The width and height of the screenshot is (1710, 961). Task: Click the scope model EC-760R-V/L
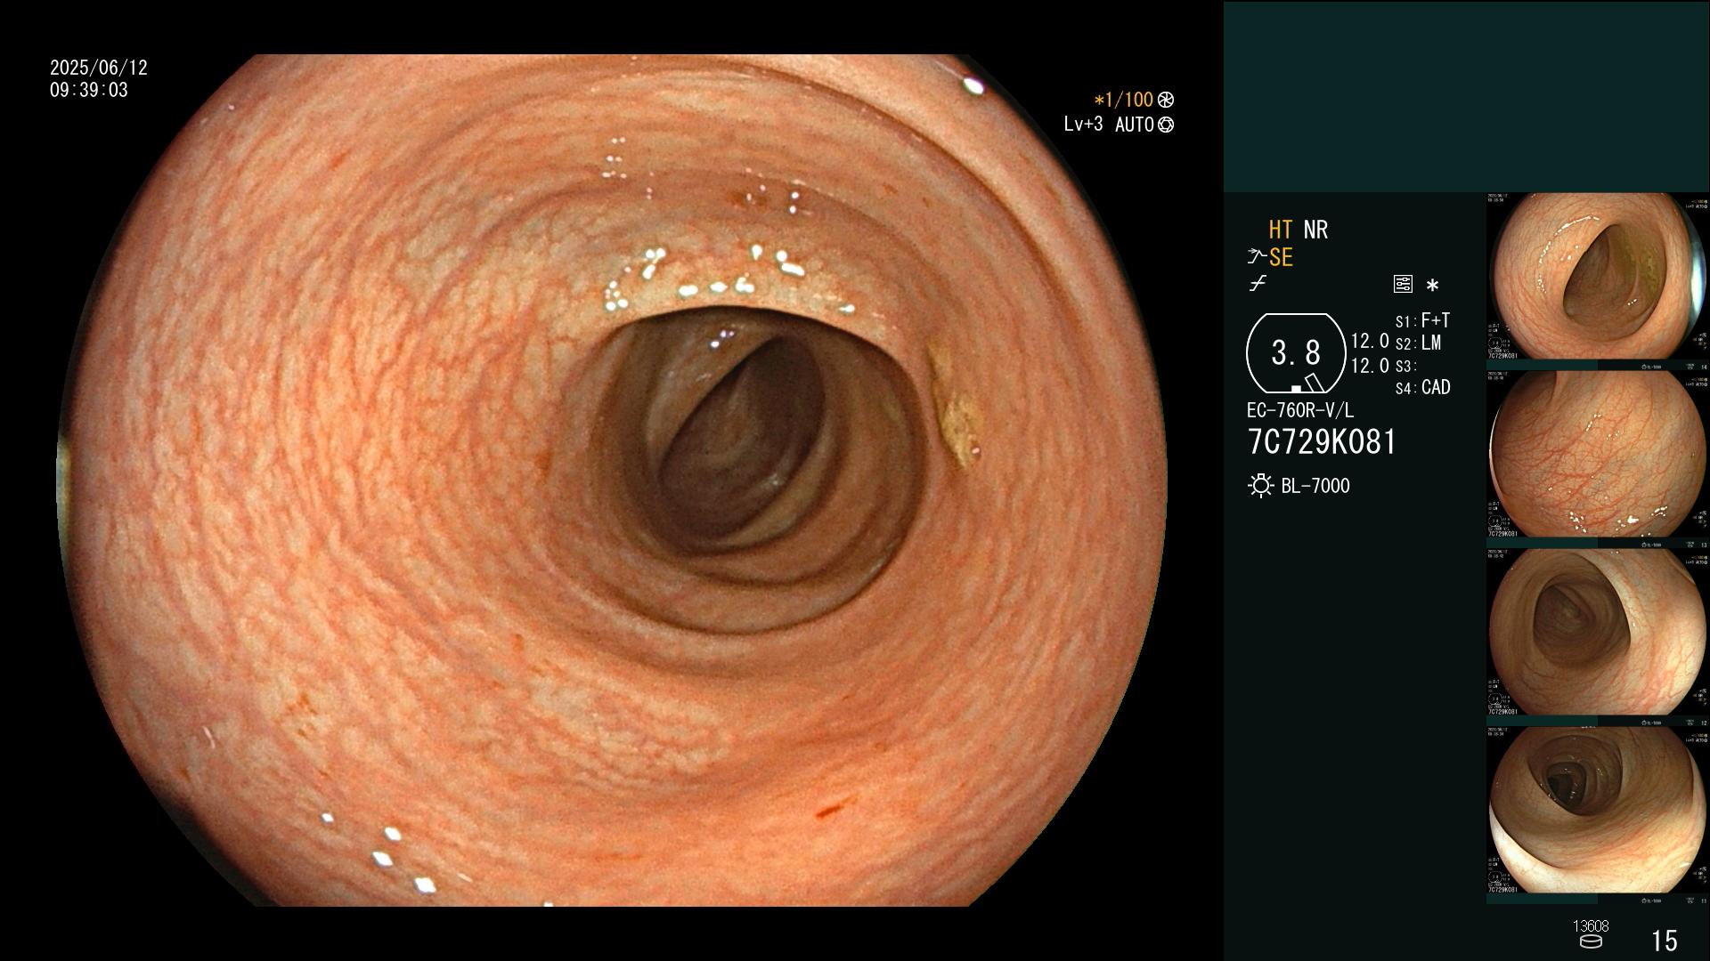1300,410
